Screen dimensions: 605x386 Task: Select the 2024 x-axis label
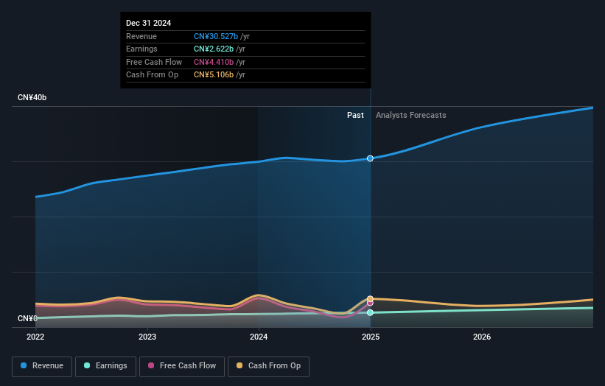click(259, 337)
